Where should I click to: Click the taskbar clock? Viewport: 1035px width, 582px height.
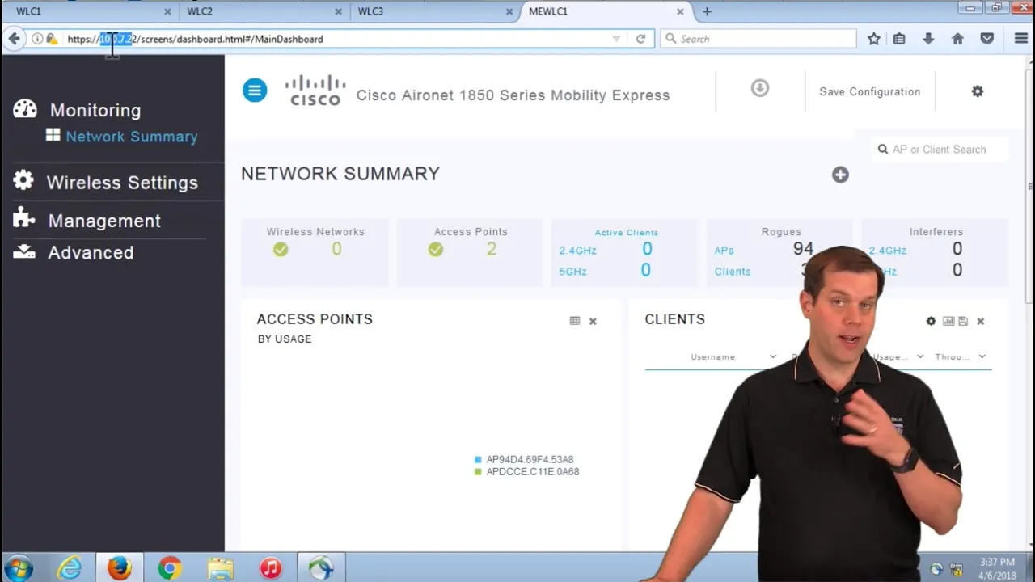click(997, 569)
